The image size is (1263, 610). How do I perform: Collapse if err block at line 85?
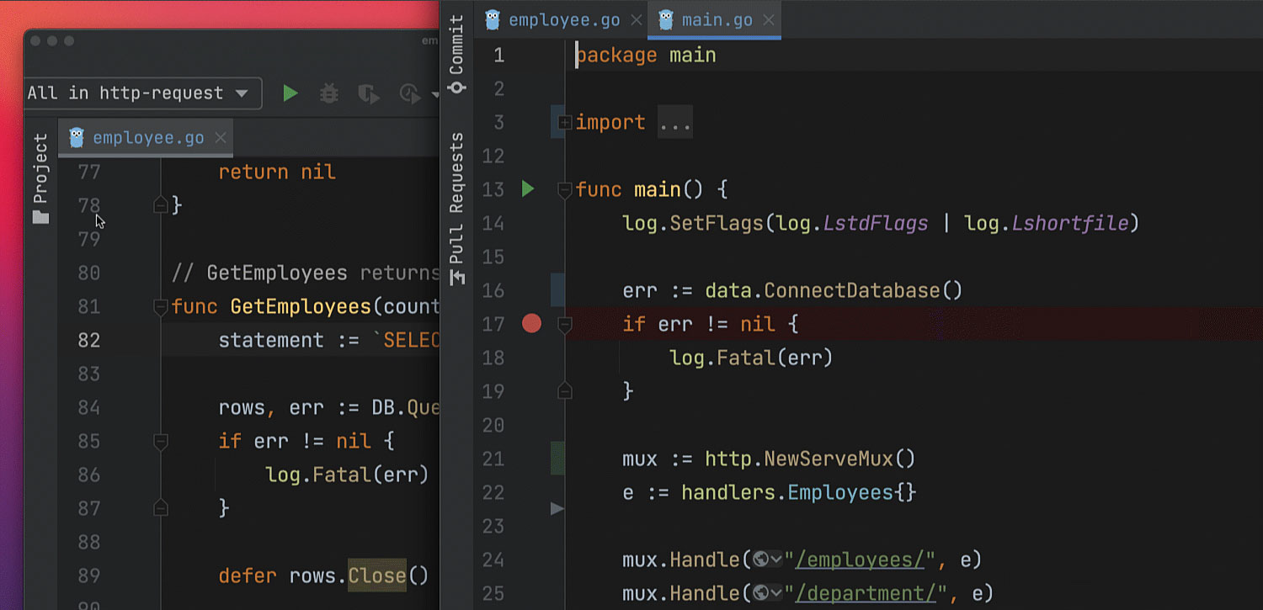tap(161, 442)
